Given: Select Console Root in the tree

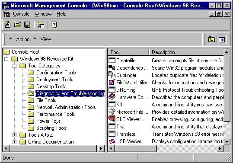Looking at the screenshot, I should pos(26,52).
